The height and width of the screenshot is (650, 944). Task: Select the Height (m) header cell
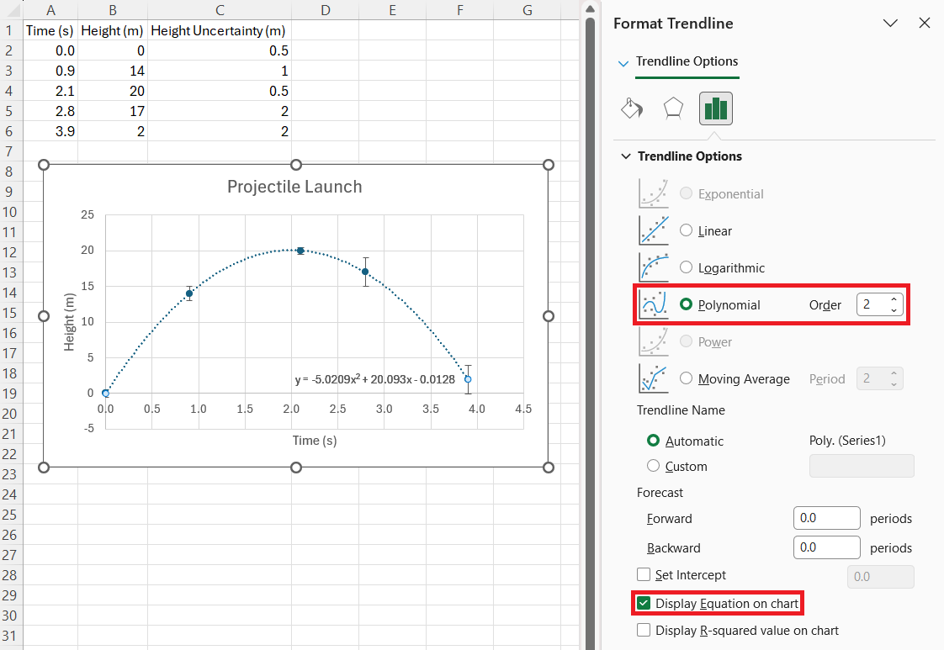pos(113,30)
